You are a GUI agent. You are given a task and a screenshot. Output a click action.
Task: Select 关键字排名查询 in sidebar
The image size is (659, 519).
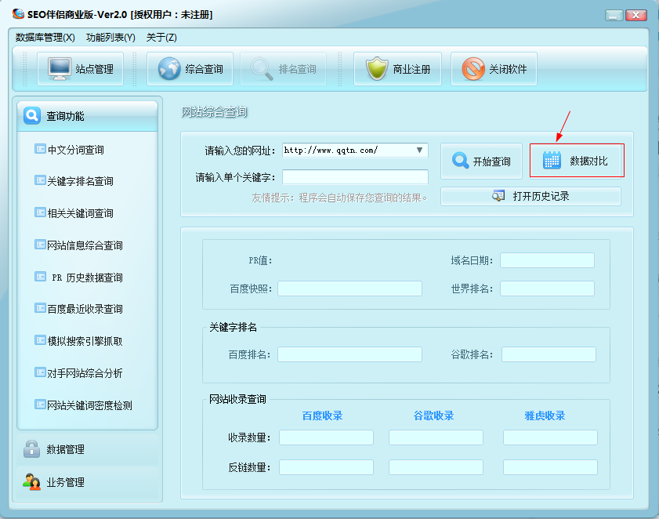coord(80,181)
